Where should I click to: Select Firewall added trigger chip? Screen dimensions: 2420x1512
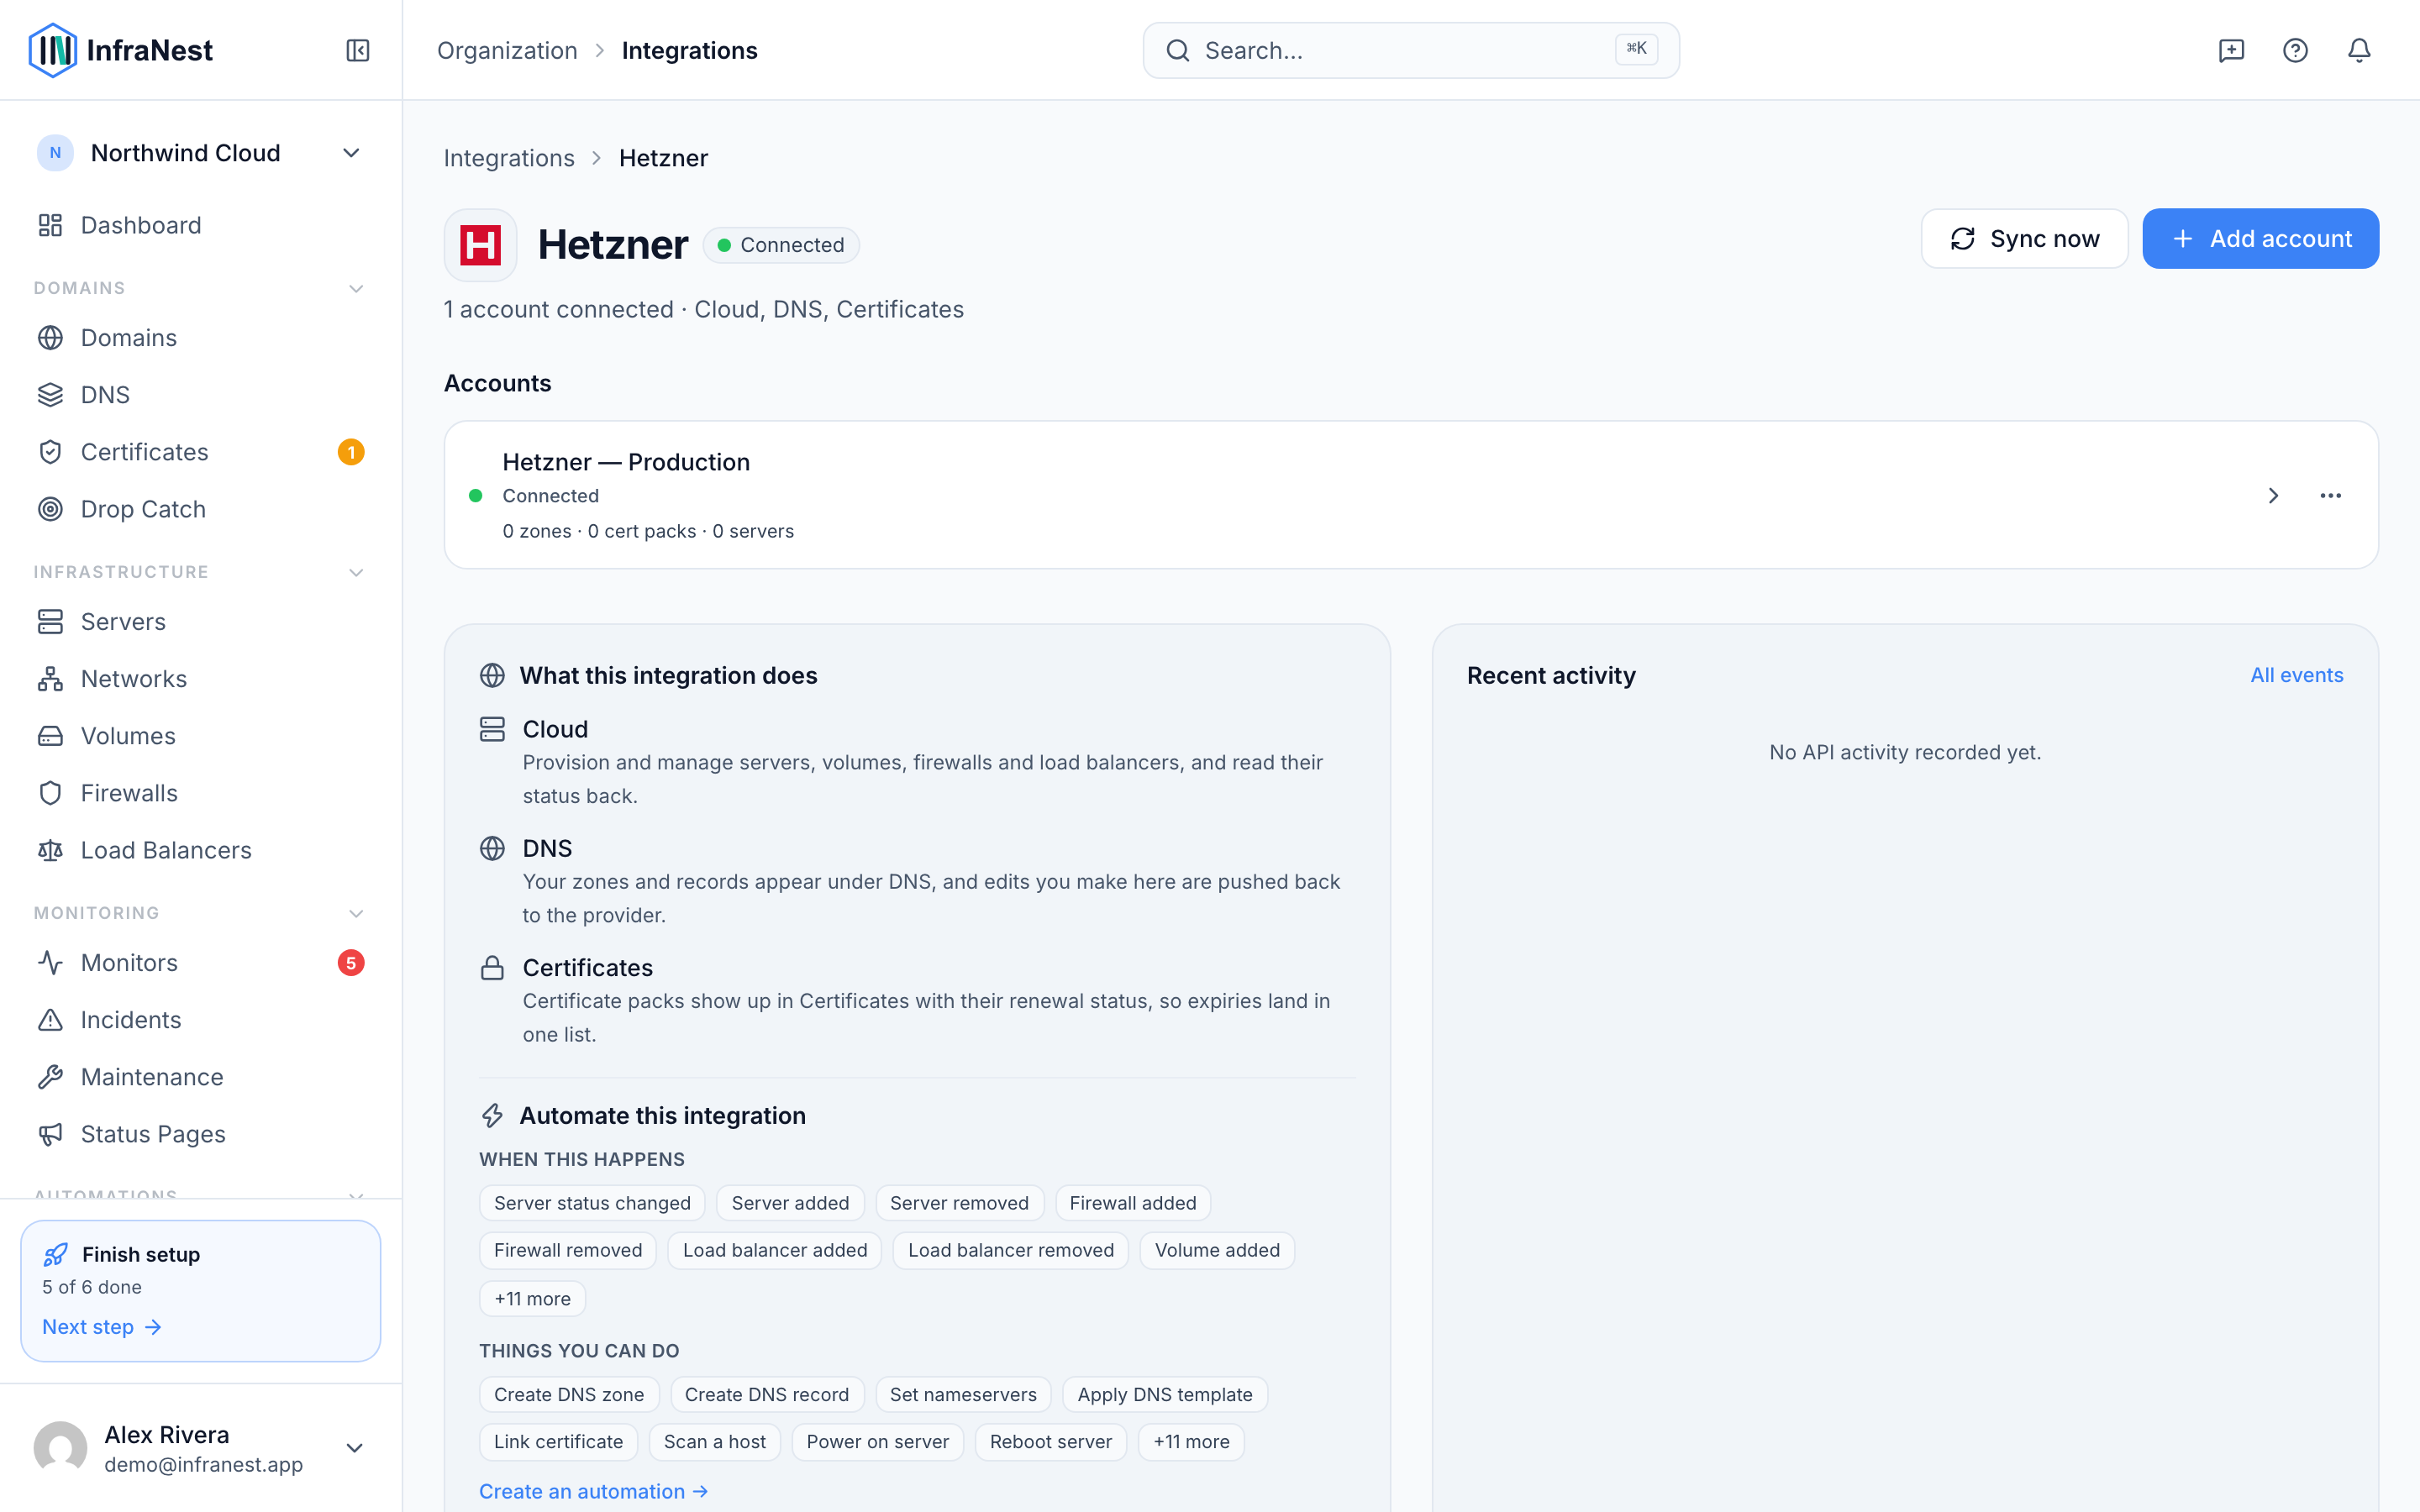pyautogui.click(x=1133, y=1203)
